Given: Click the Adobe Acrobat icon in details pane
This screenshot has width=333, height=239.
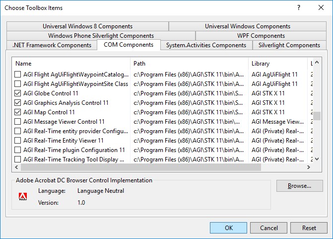Looking at the screenshot, I should (x=23, y=196).
